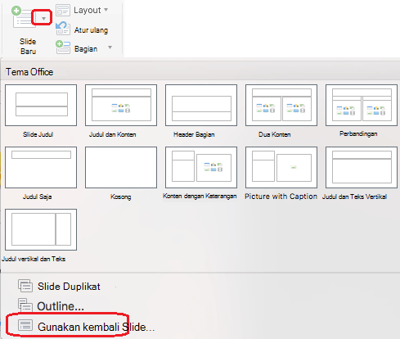Viewport: 400px width, 339px height.
Task: Click the Judul Saja caption text
Action: (x=37, y=197)
